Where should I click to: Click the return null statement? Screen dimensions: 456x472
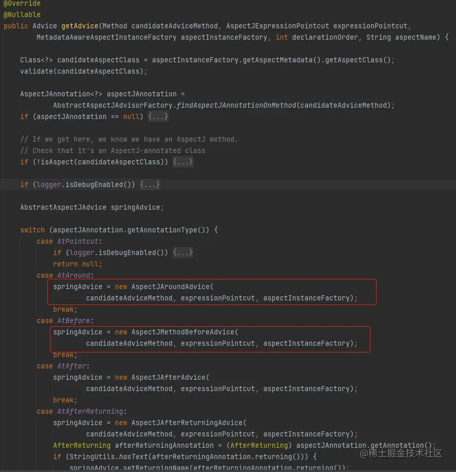click(x=77, y=264)
